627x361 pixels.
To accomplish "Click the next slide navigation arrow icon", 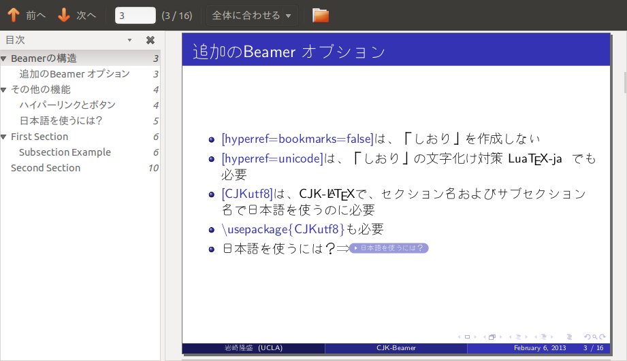I will [x=475, y=337].
